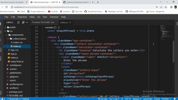
Task: Click ESLint status bar item
Action: pos(157,99)
